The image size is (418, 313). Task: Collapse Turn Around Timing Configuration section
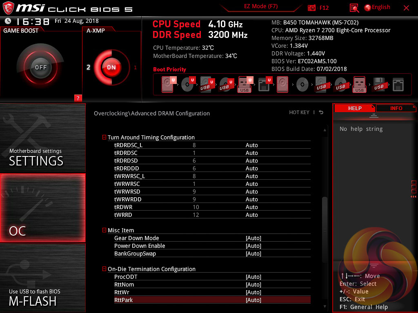(x=104, y=137)
